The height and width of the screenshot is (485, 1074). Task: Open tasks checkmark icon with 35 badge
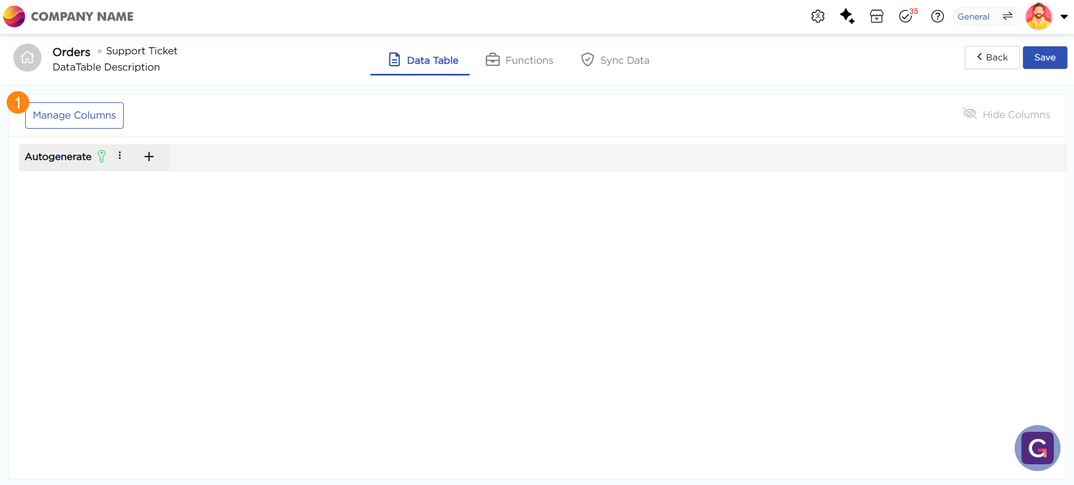[906, 16]
